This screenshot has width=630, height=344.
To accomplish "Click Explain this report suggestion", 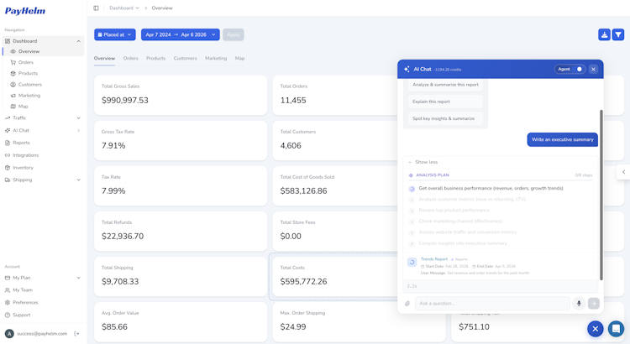I will click(x=445, y=102).
